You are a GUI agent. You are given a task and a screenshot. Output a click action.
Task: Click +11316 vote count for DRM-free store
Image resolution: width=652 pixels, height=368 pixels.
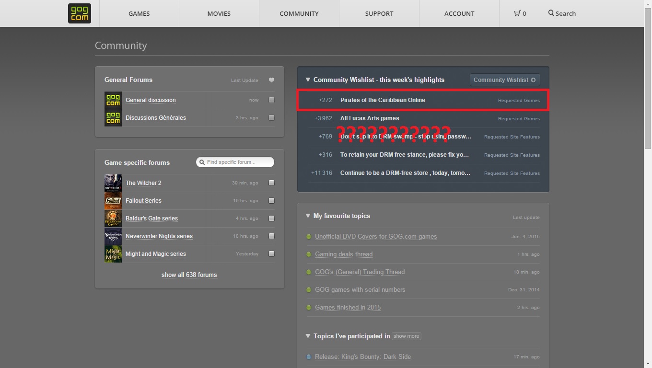(x=322, y=173)
